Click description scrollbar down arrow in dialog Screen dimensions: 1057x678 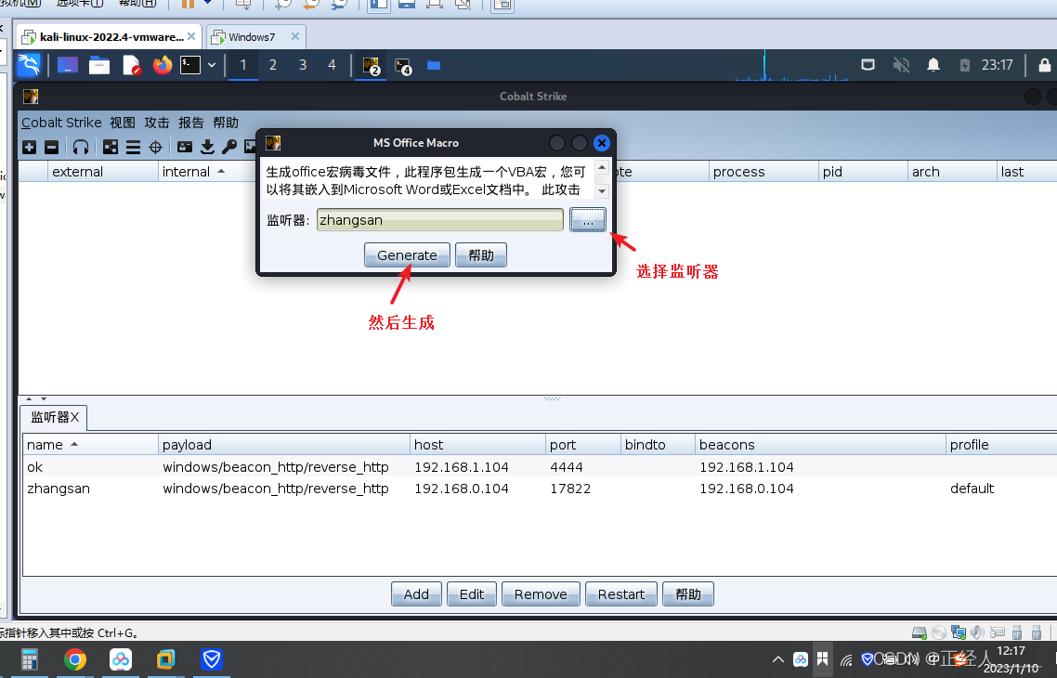coord(602,191)
